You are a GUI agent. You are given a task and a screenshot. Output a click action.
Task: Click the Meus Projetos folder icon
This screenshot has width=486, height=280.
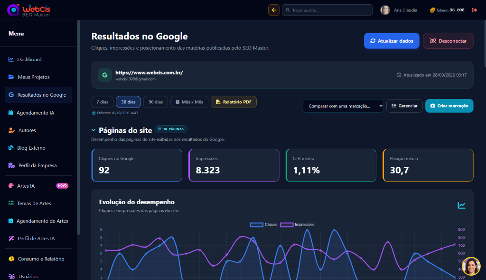point(11,77)
